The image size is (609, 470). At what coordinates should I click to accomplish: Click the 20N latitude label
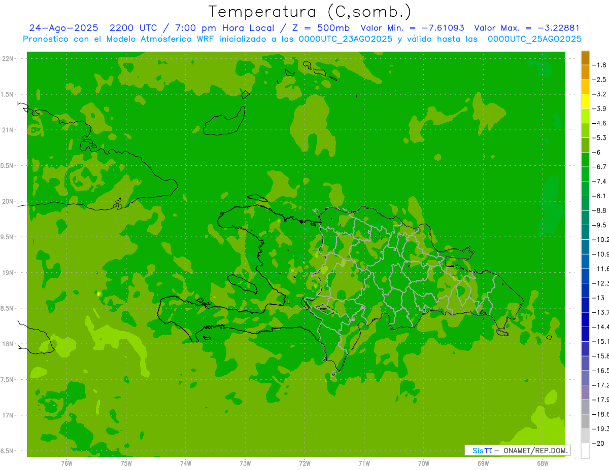(8, 201)
